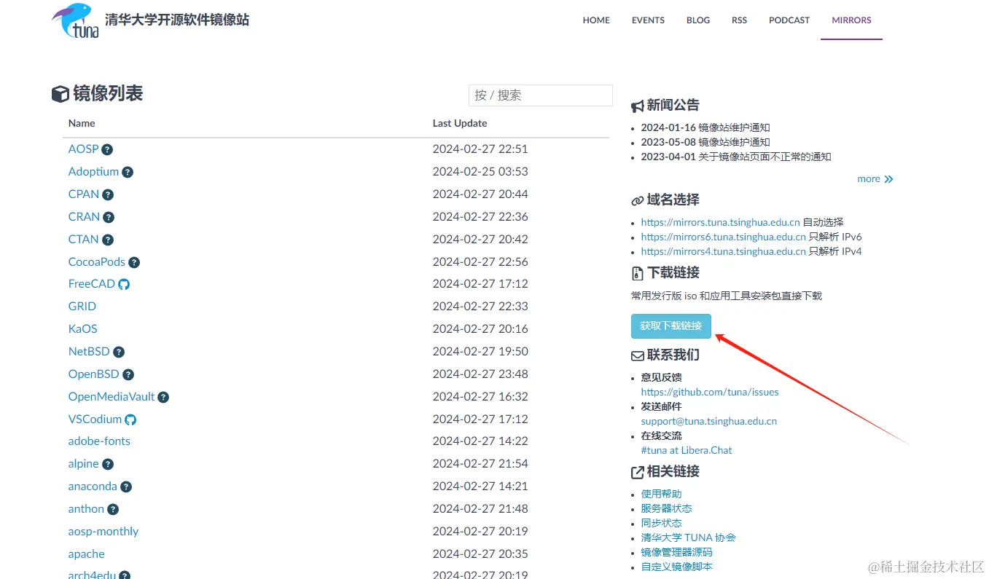Open the 使用帮助 link
This screenshot has height=579, width=989.
tap(662, 494)
